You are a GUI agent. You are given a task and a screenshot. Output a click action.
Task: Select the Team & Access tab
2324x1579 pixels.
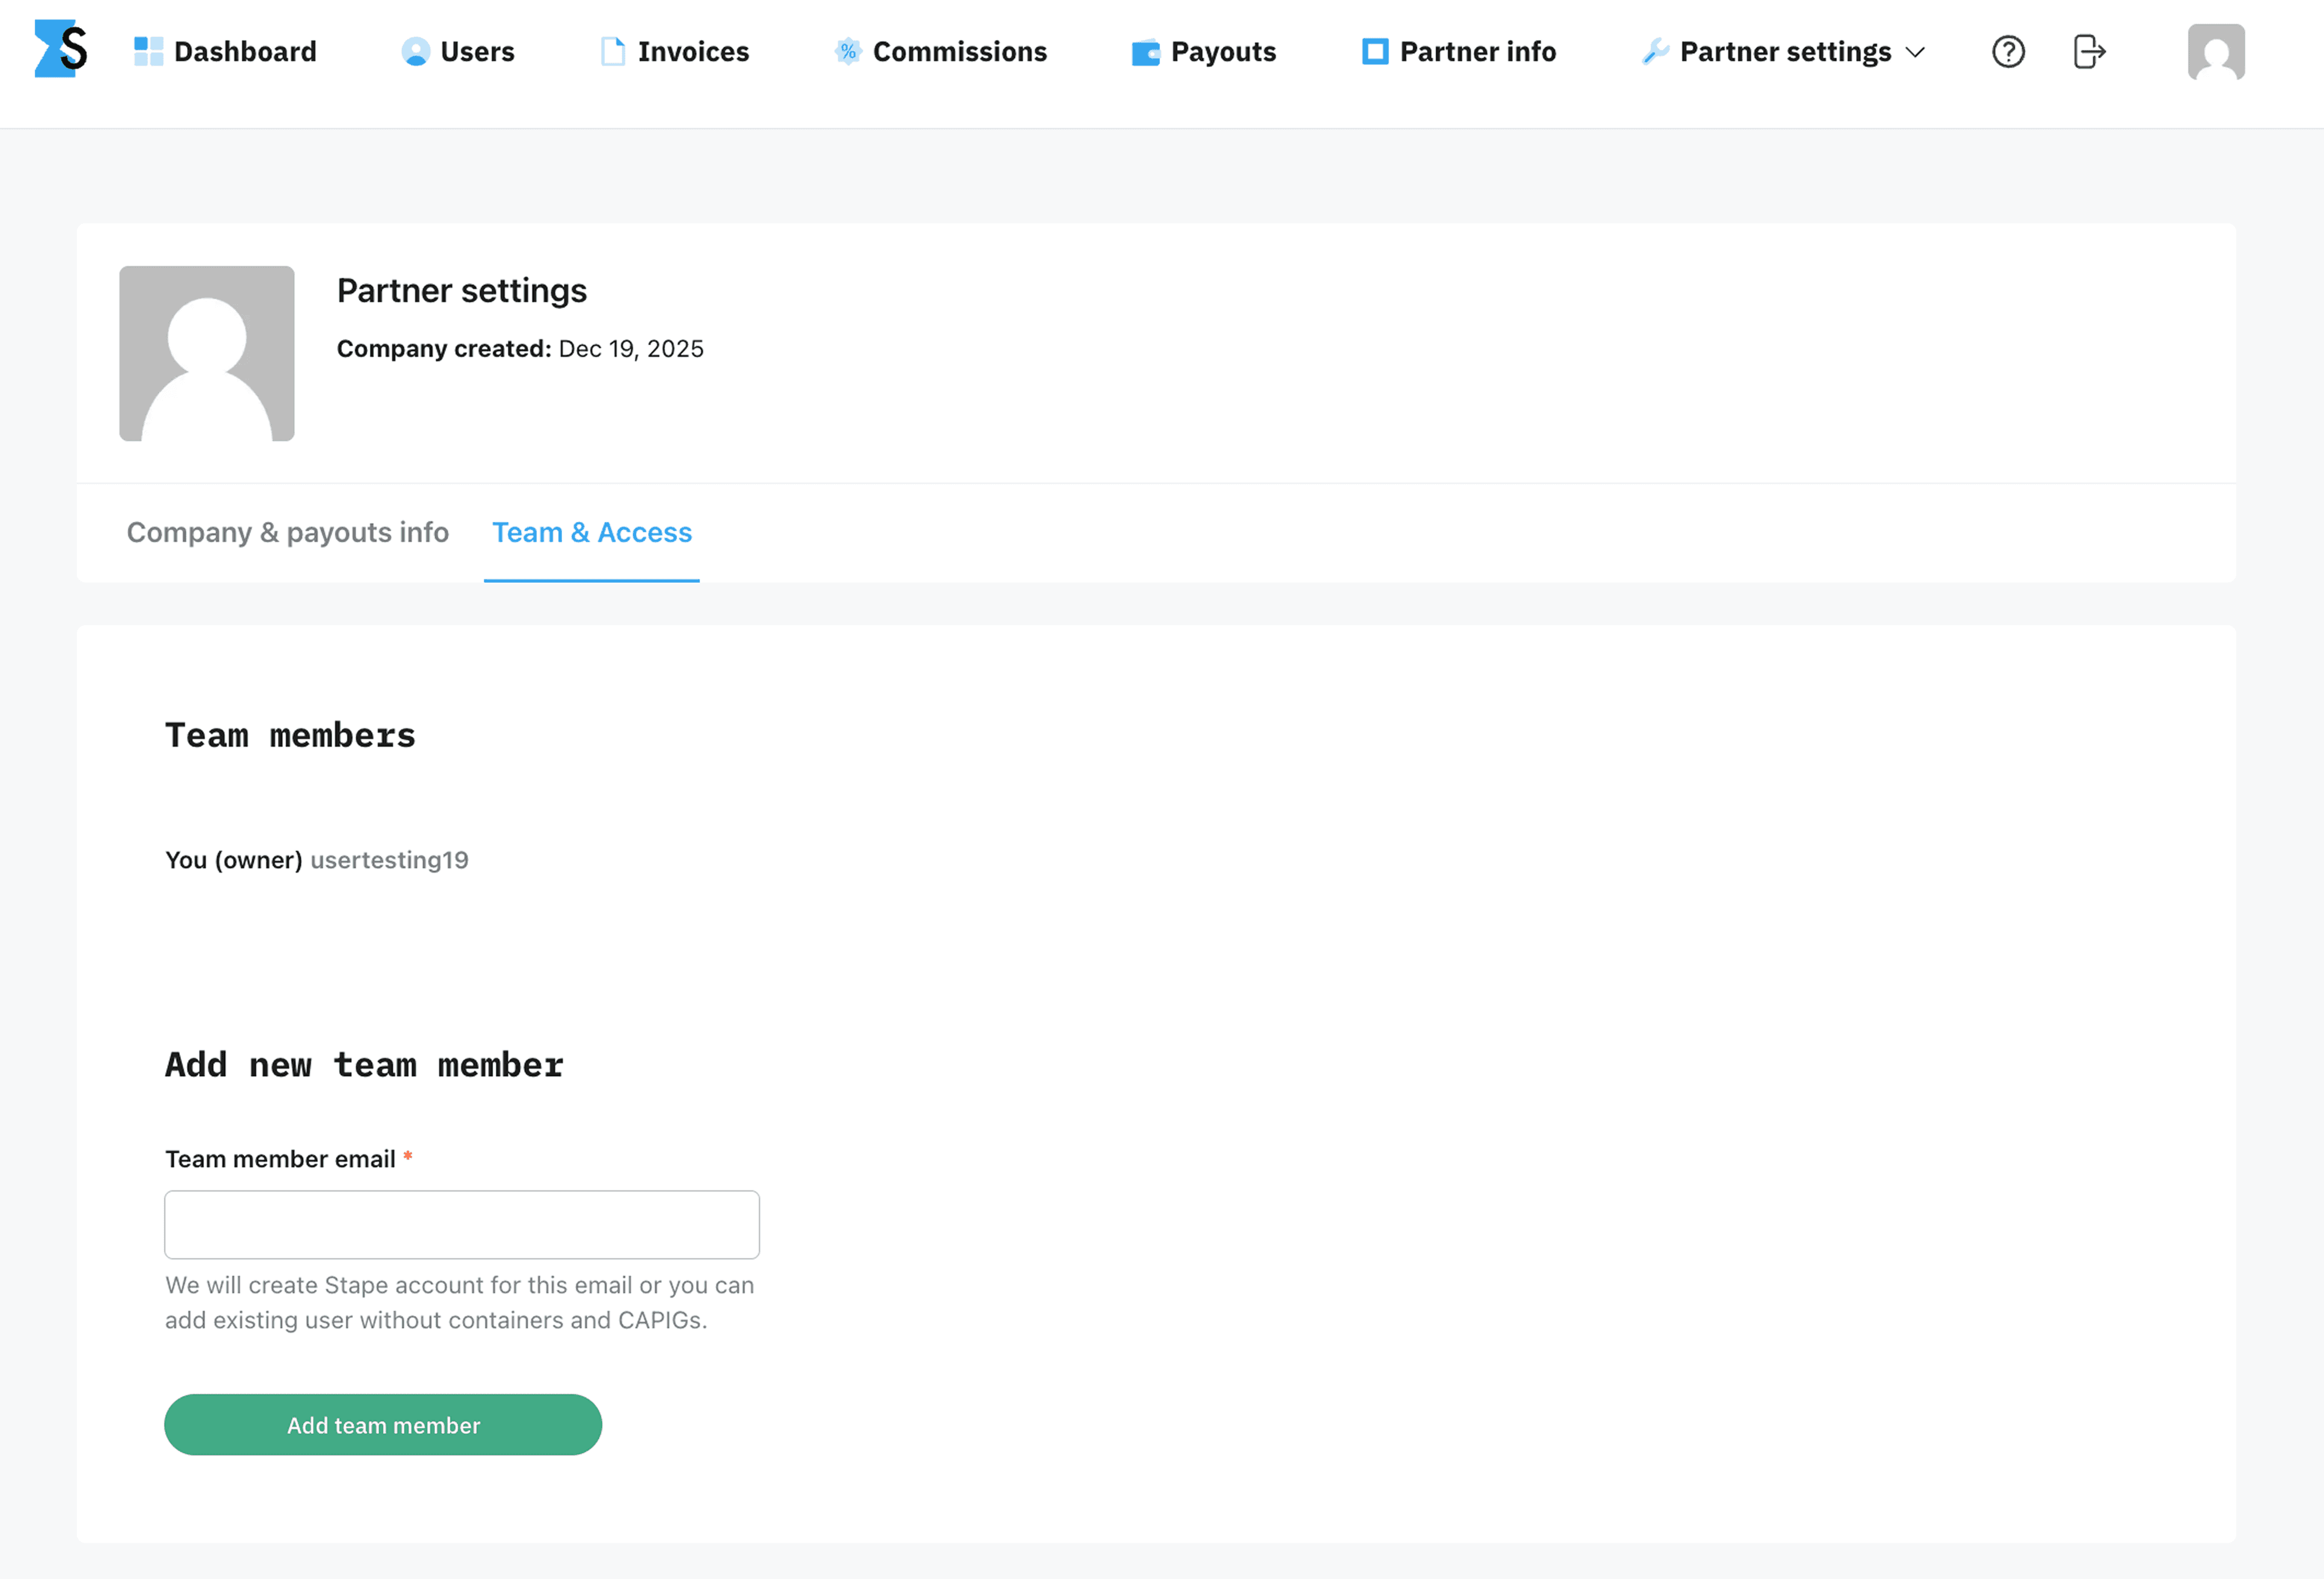tap(591, 532)
